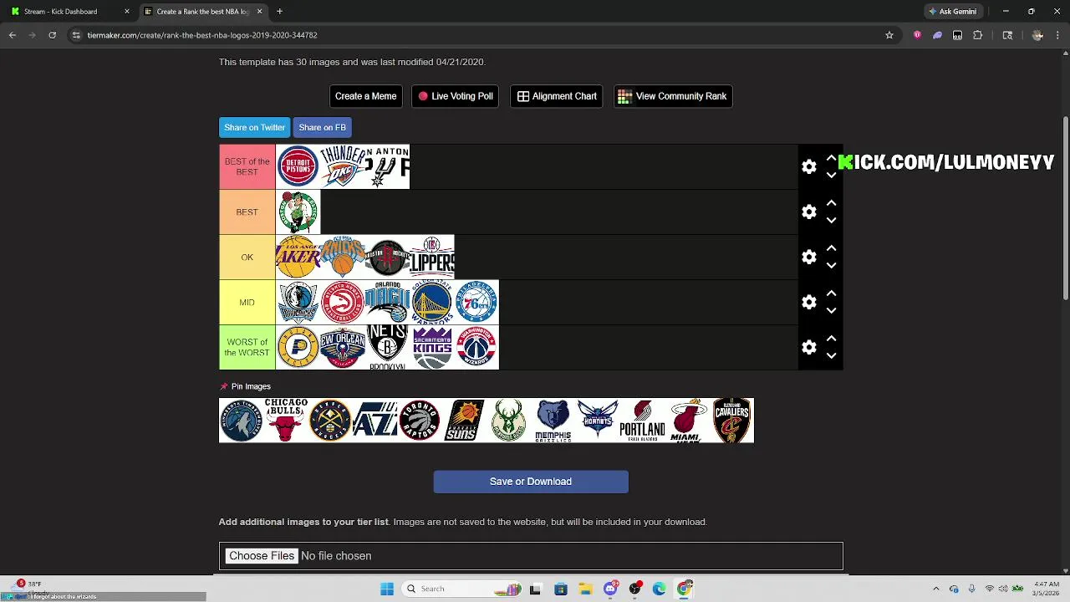The width and height of the screenshot is (1070, 602).
Task: Click Save or Download
Action: tap(531, 482)
